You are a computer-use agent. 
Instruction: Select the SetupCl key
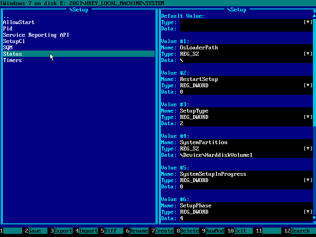[x=79, y=41]
